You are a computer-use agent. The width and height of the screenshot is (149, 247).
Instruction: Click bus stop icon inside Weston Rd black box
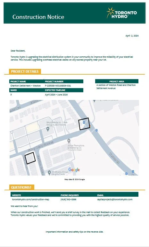click(84, 122)
